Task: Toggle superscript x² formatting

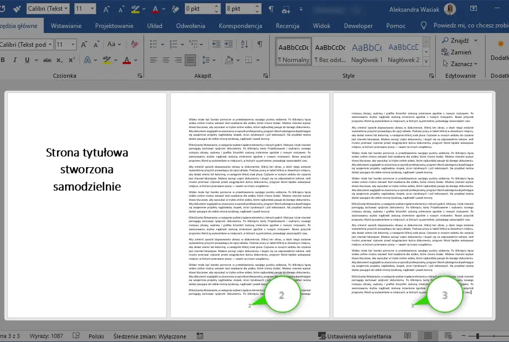Action: coord(72,60)
